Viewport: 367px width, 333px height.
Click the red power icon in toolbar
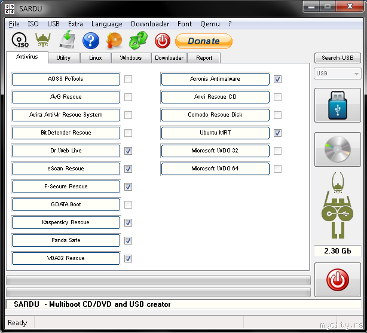pos(162,41)
